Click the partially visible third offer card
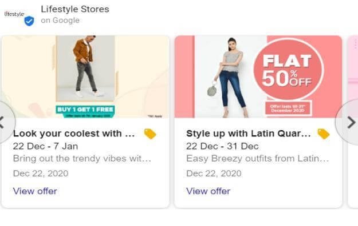This screenshot has height=226, width=358. coord(353,122)
